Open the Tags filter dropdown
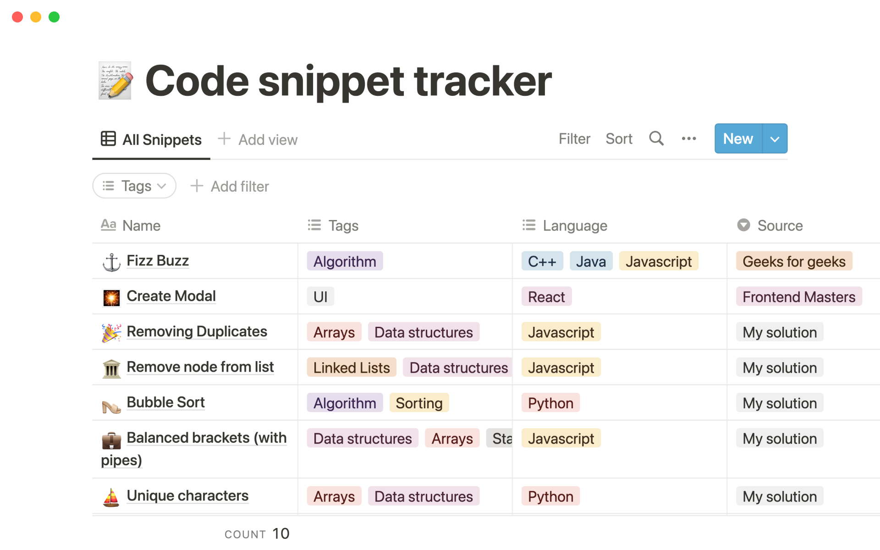The height and width of the screenshot is (550, 880). (134, 186)
